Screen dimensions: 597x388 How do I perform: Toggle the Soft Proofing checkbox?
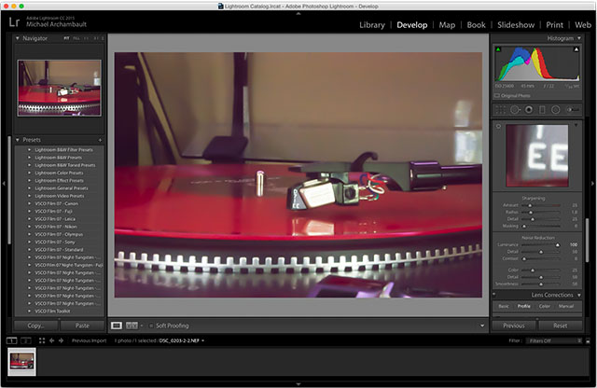(x=149, y=326)
